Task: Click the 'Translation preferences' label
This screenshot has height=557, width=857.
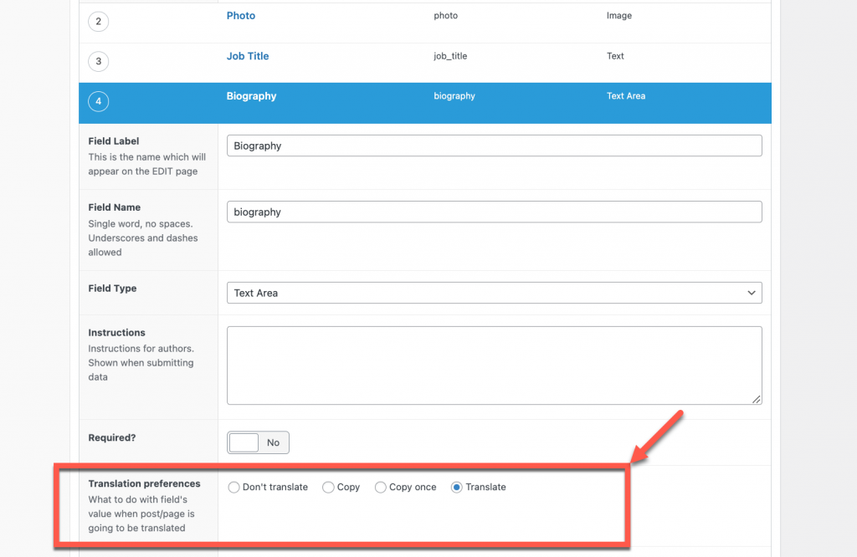Action: [x=144, y=484]
